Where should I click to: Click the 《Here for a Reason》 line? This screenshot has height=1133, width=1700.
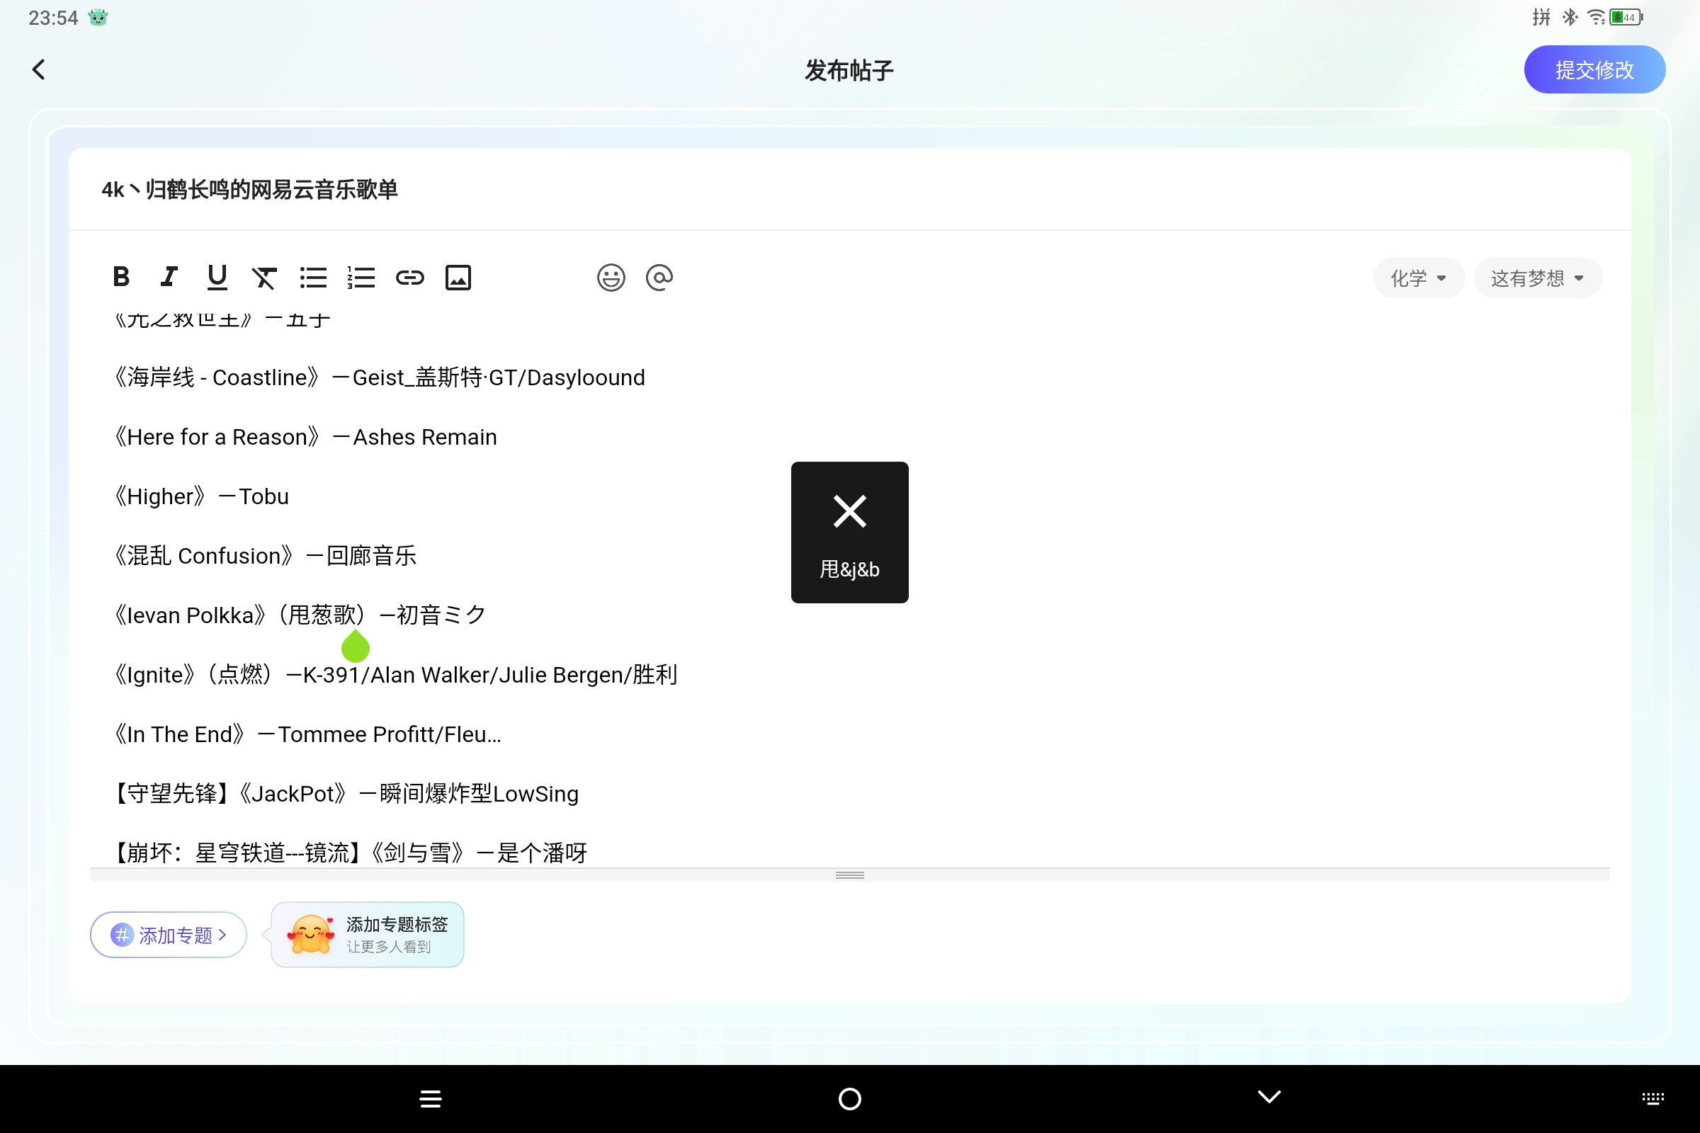pyautogui.click(x=305, y=437)
